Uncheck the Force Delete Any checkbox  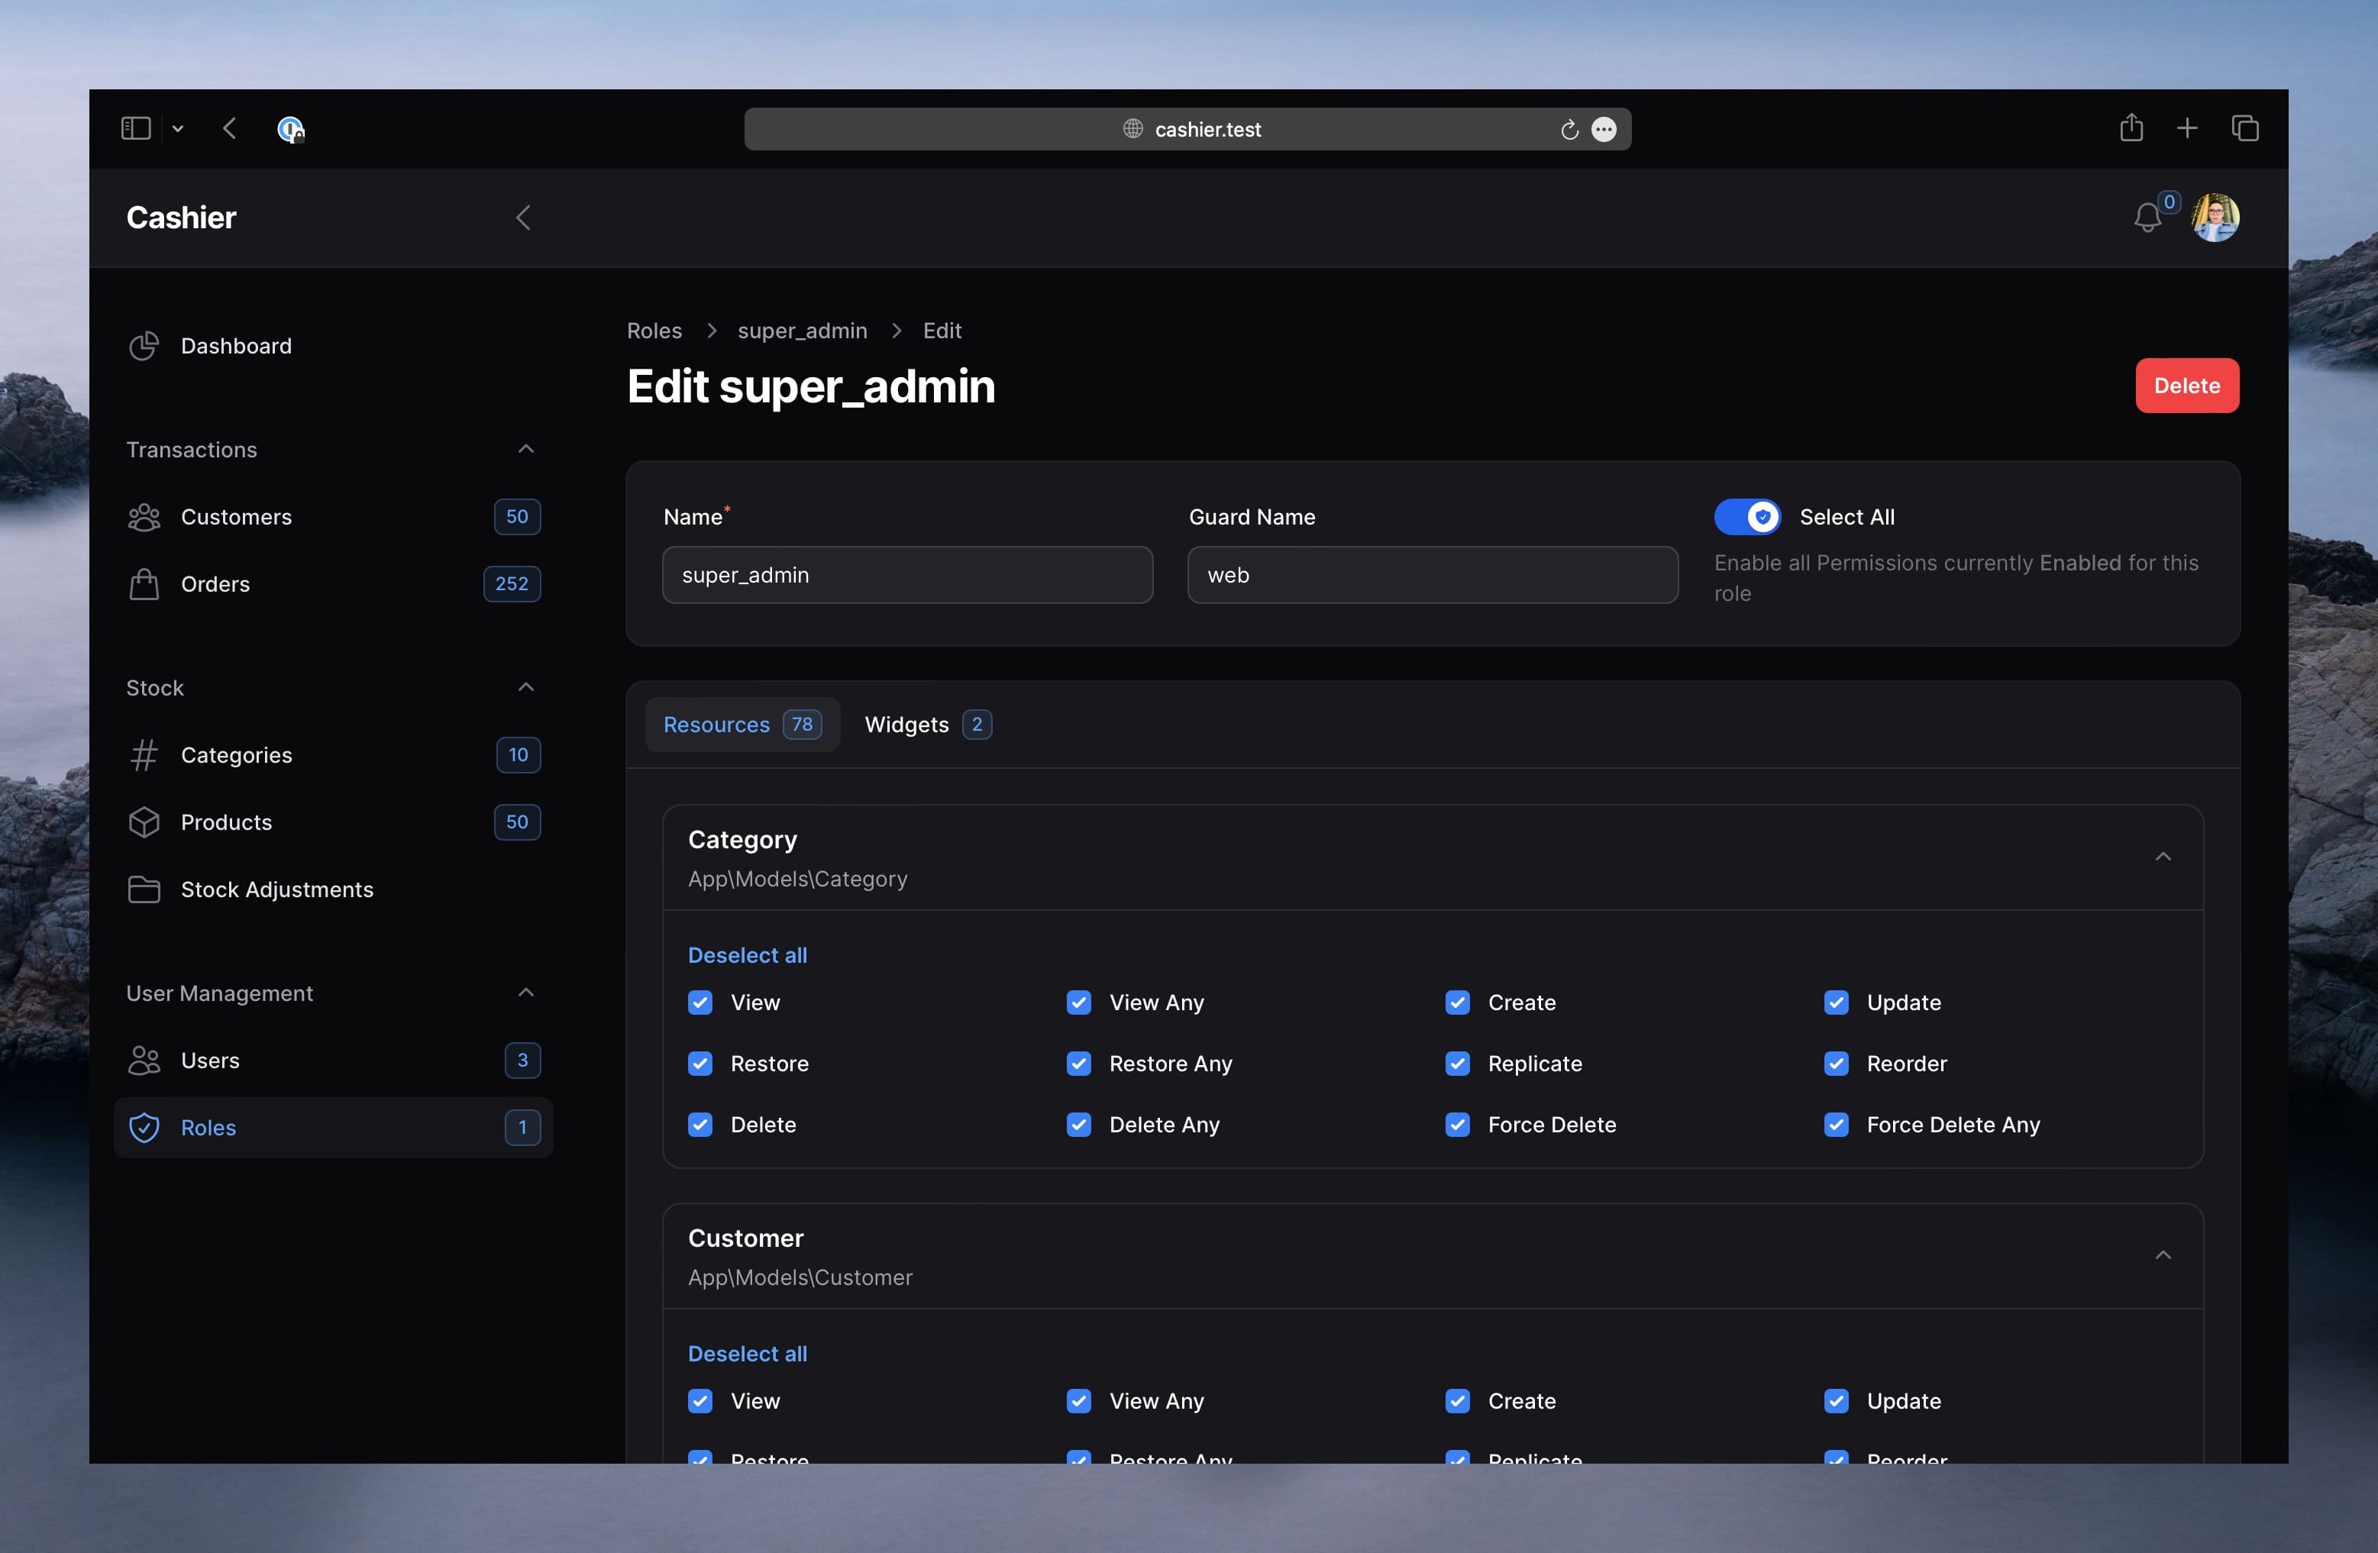(x=1837, y=1123)
